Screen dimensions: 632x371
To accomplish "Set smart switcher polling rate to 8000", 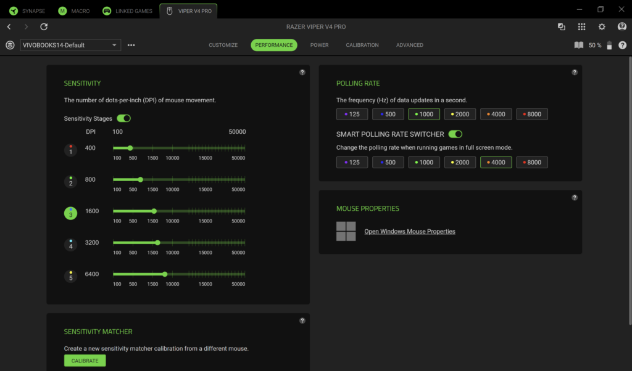I will click(532, 162).
